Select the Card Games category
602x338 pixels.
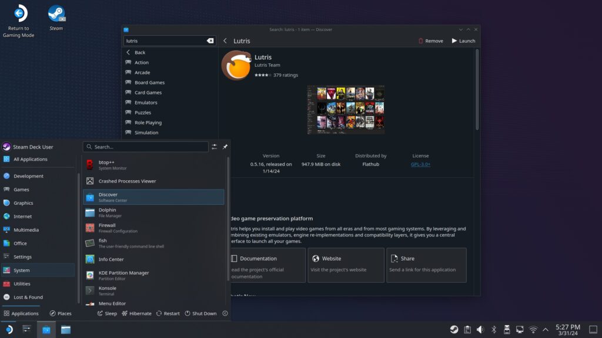coord(170,92)
